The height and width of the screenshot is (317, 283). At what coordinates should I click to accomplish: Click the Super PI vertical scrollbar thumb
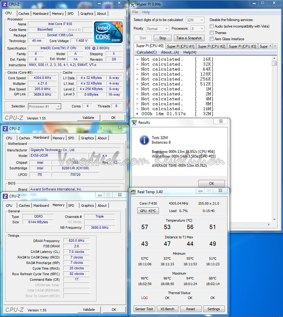pos(274,63)
